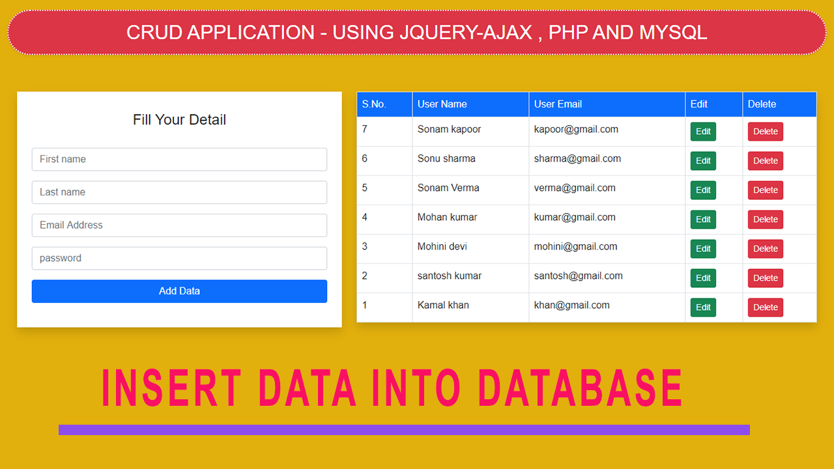The image size is (834, 469).
Task: Click the name Sonam kapoor
Action: pyautogui.click(x=449, y=129)
